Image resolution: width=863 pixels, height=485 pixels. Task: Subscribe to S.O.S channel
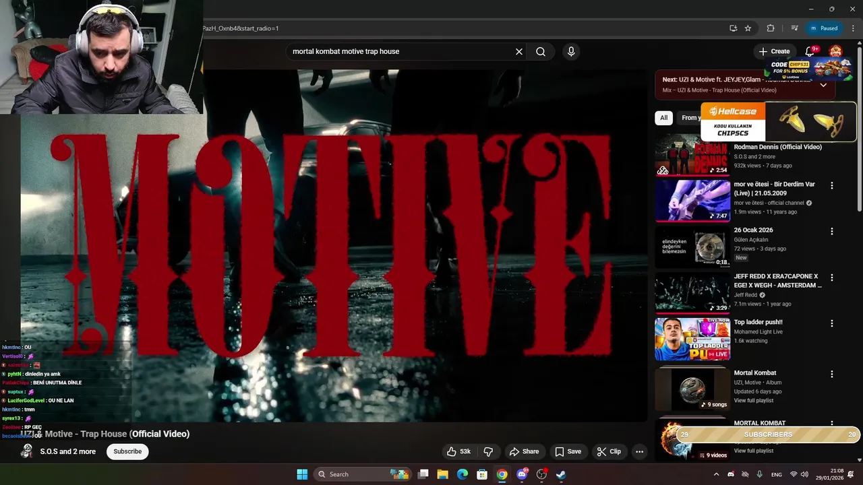(127, 451)
